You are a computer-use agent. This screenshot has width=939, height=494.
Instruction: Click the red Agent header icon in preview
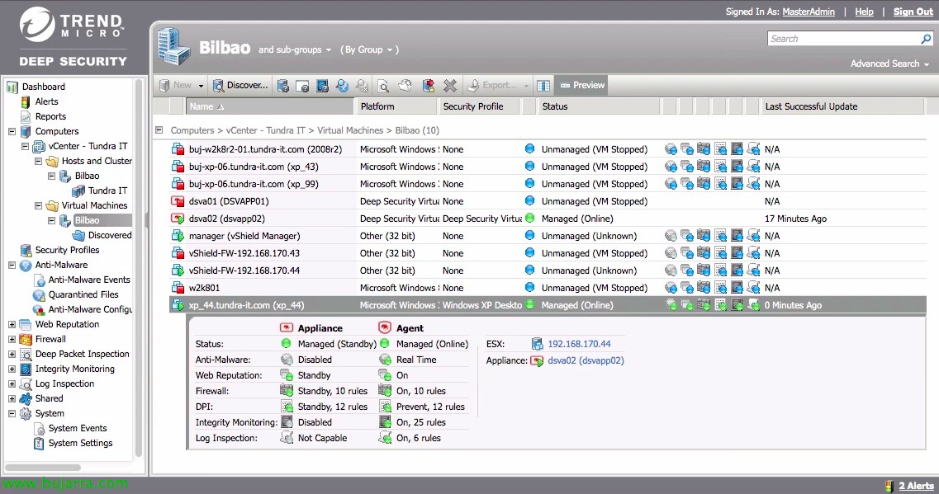click(x=385, y=327)
